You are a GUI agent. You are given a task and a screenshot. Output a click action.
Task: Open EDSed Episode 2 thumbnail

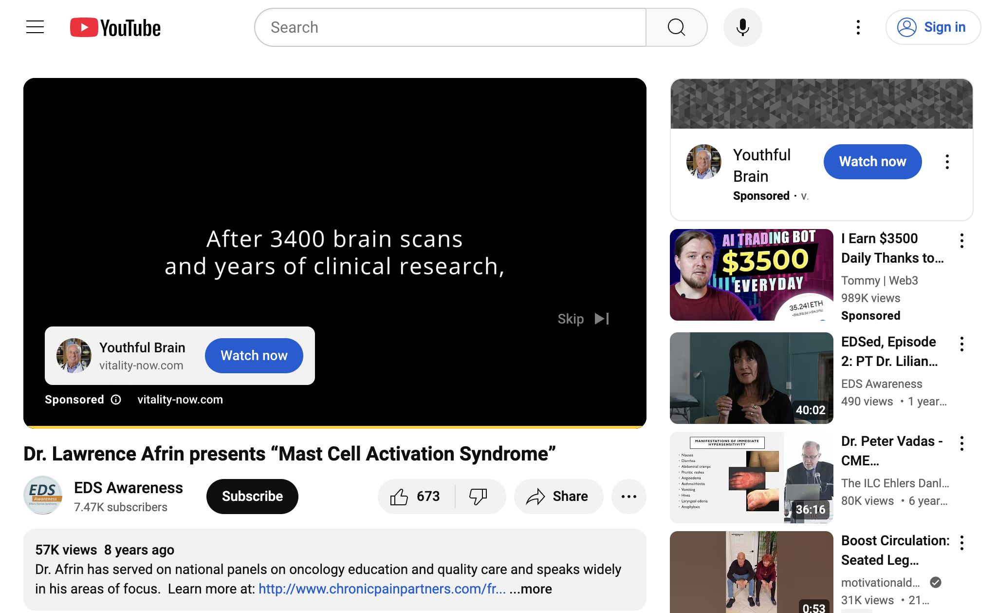[x=752, y=378]
